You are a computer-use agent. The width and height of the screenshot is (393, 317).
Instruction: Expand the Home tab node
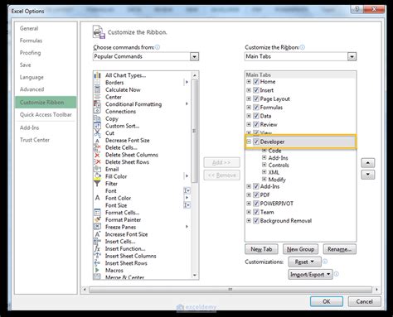[x=249, y=82]
